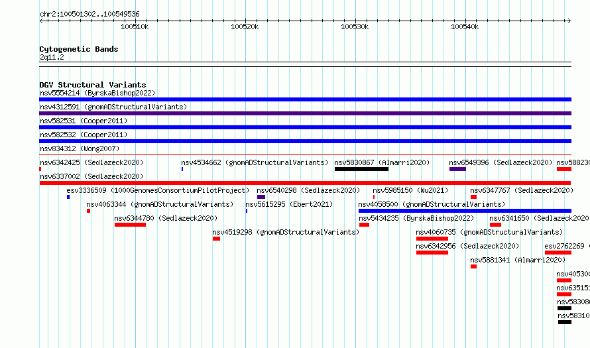Click the nsv4519298 (gnomADStructuralVariants) label
Viewport: 590px width, 348px height.
pyautogui.click(x=286, y=232)
